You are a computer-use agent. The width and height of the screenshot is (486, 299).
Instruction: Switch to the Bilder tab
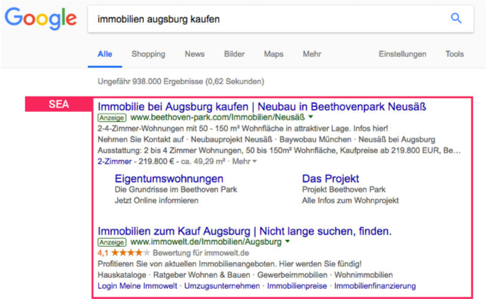click(x=234, y=54)
